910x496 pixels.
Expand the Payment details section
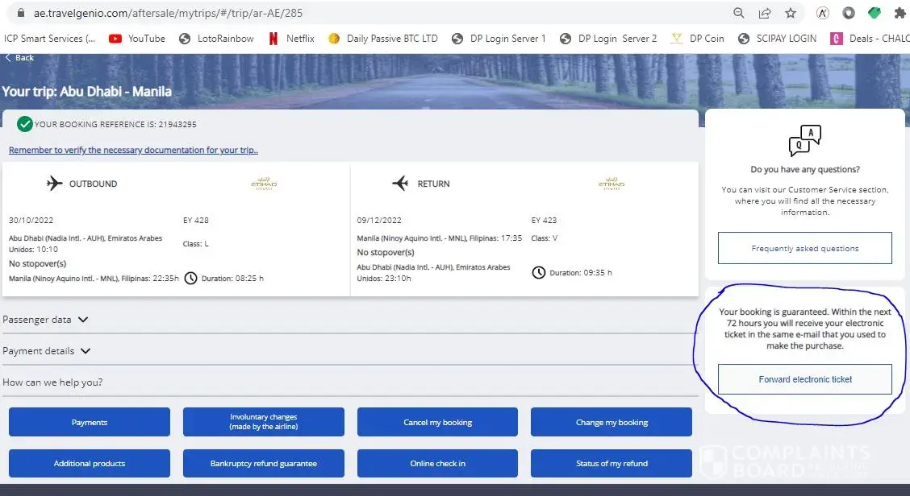pos(47,351)
